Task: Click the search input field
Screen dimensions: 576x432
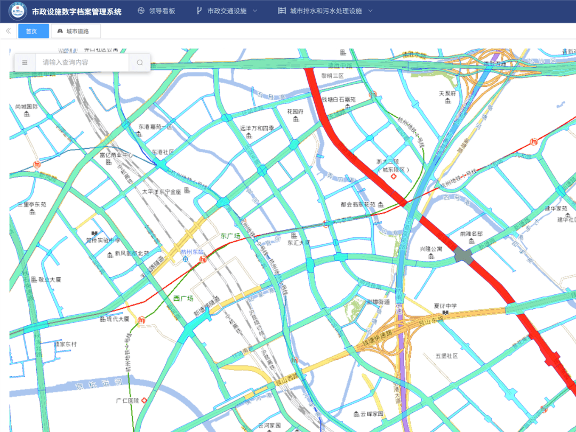Action: tap(83, 62)
